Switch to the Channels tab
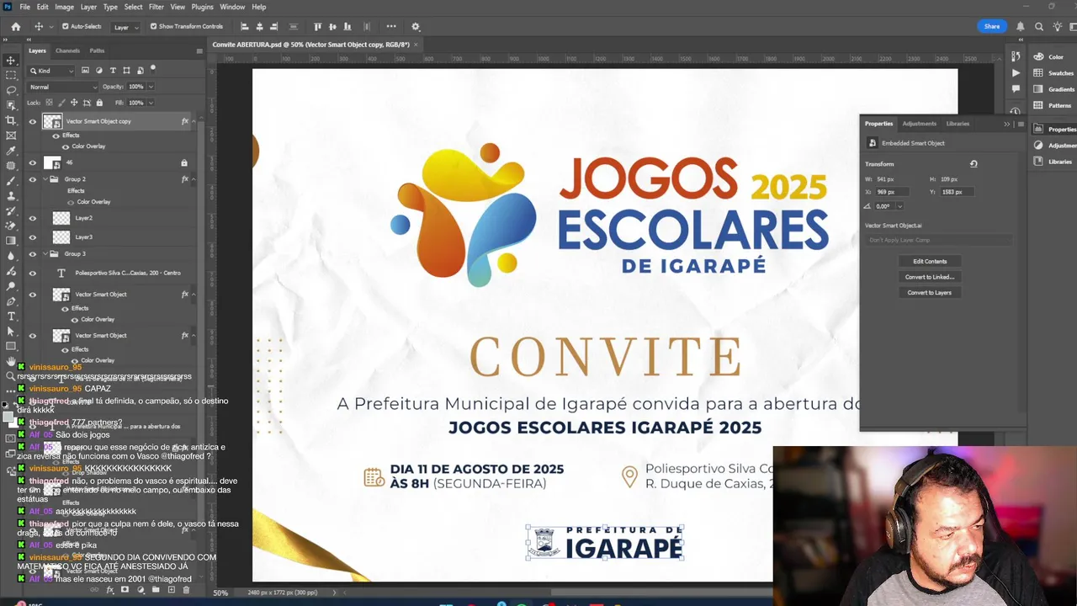Screen dimensions: 1077x606 [x=67, y=50]
